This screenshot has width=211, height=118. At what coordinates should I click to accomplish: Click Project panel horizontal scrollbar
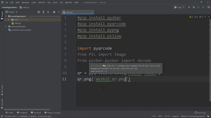(x=27, y=109)
